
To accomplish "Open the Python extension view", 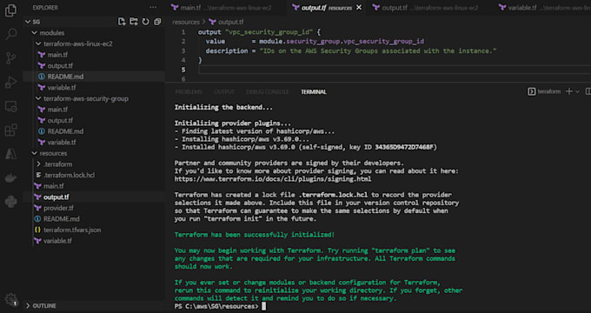I will coord(10,202).
